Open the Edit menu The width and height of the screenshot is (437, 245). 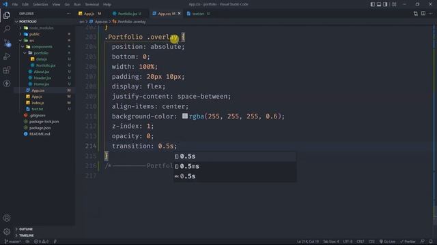[x=25, y=5]
